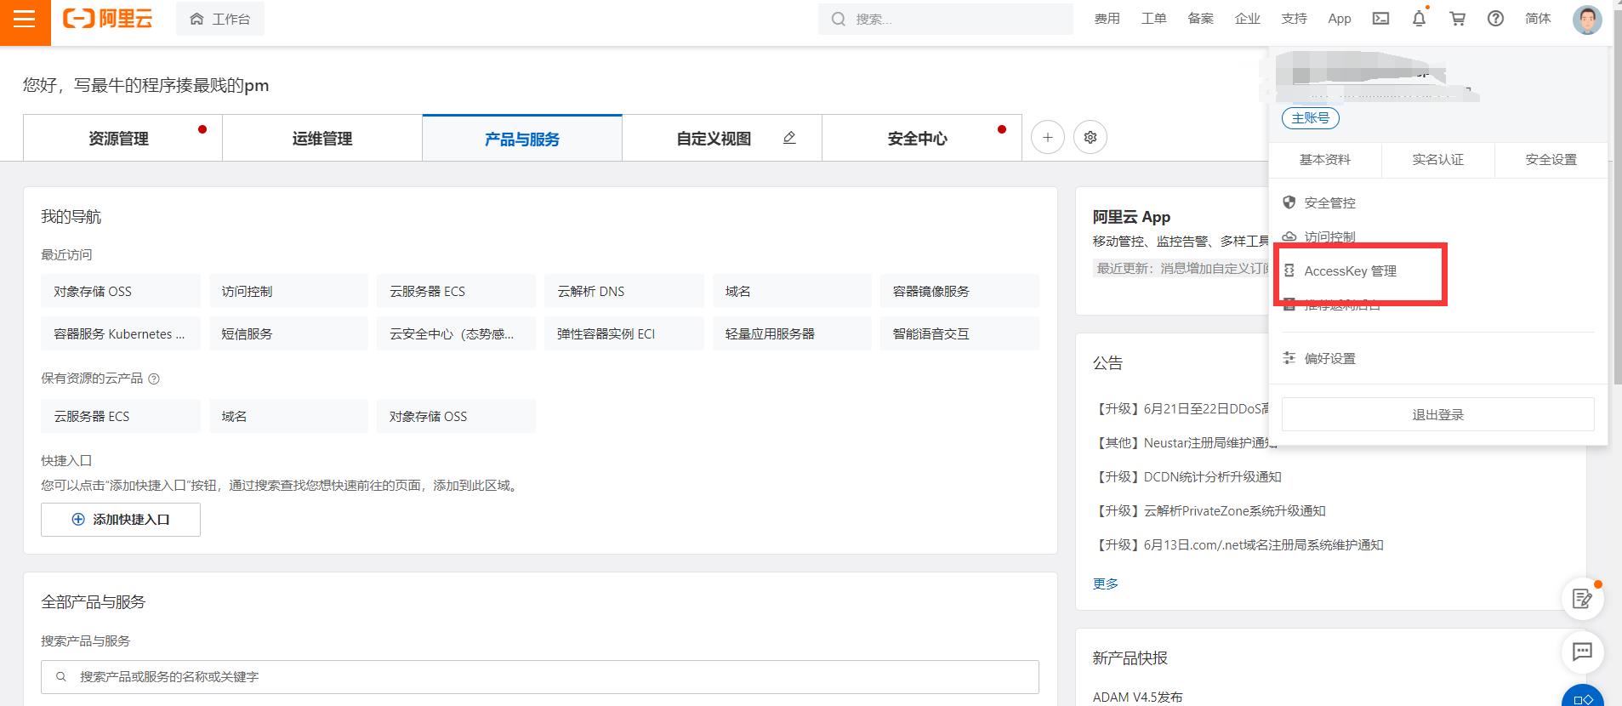Switch to 安全中心 tab
Image resolution: width=1622 pixels, height=706 pixels.
pos(922,138)
